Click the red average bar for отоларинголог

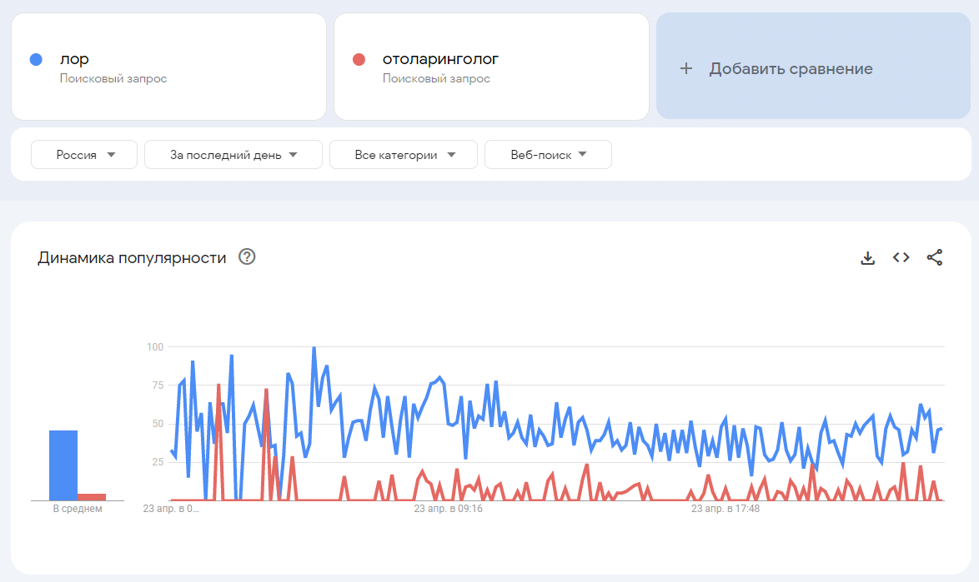pyautogui.click(x=92, y=496)
